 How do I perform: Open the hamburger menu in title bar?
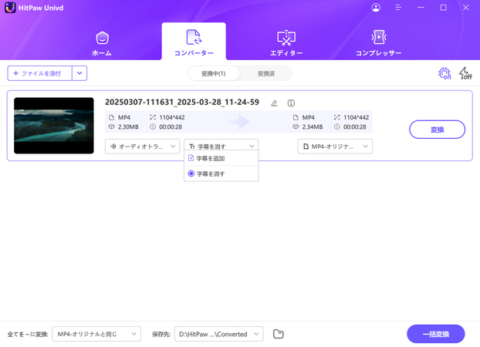click(398, 8)
